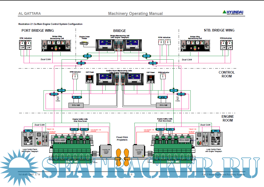Viewport: 264px width, 187px height.
Task: Click the Machinery Operating Manual header title
Action: tap(135, 13)
